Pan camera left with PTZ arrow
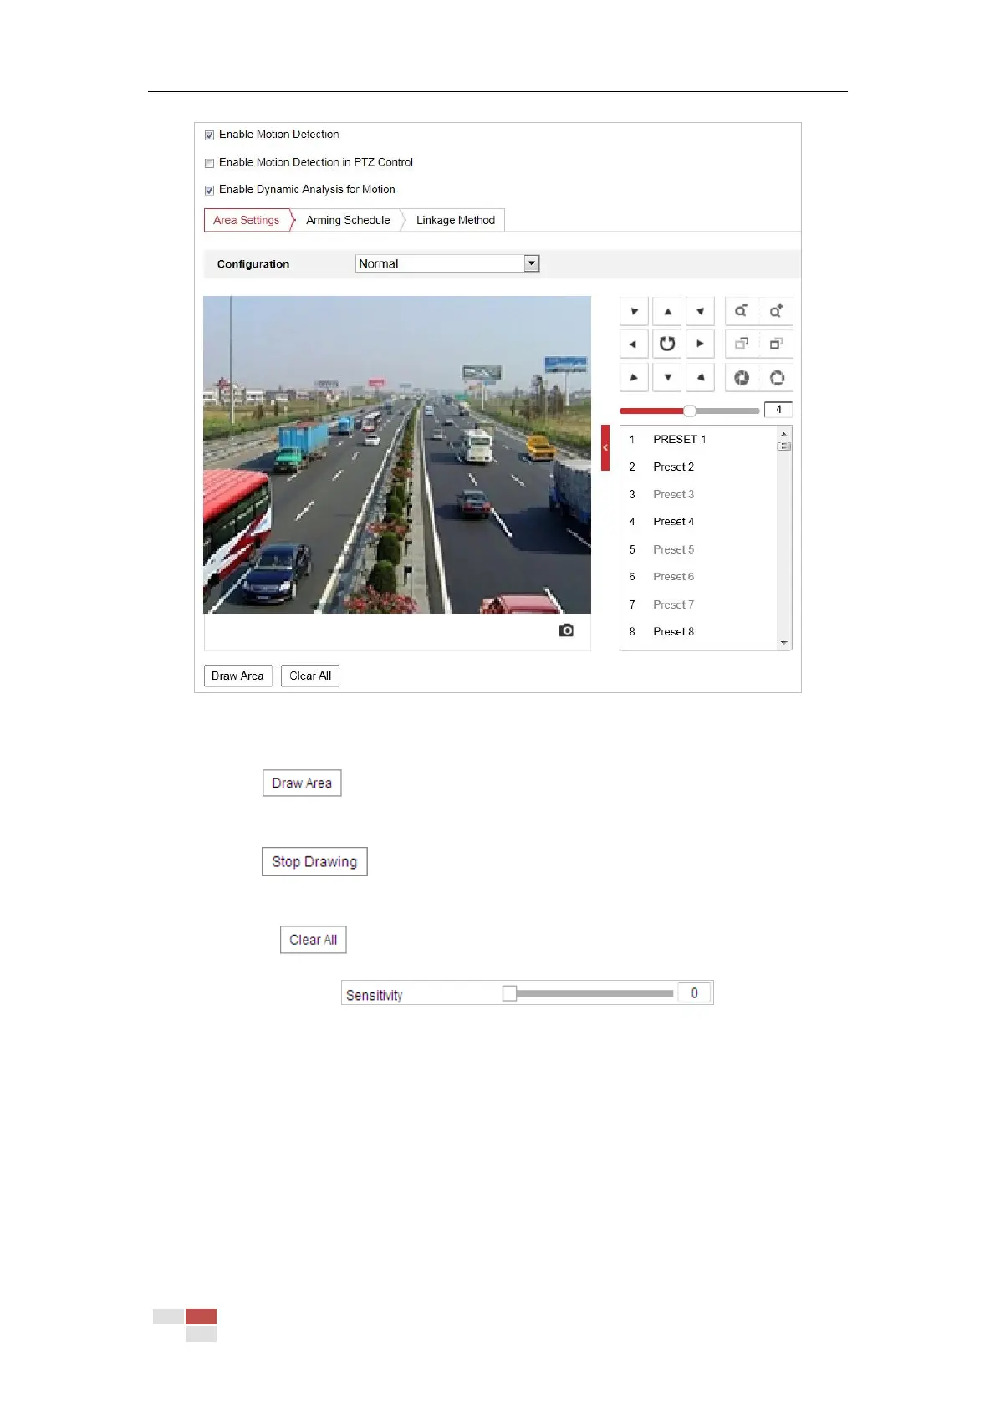The image size is (995, 1408). pyautogui.click(x=634, y=344)
